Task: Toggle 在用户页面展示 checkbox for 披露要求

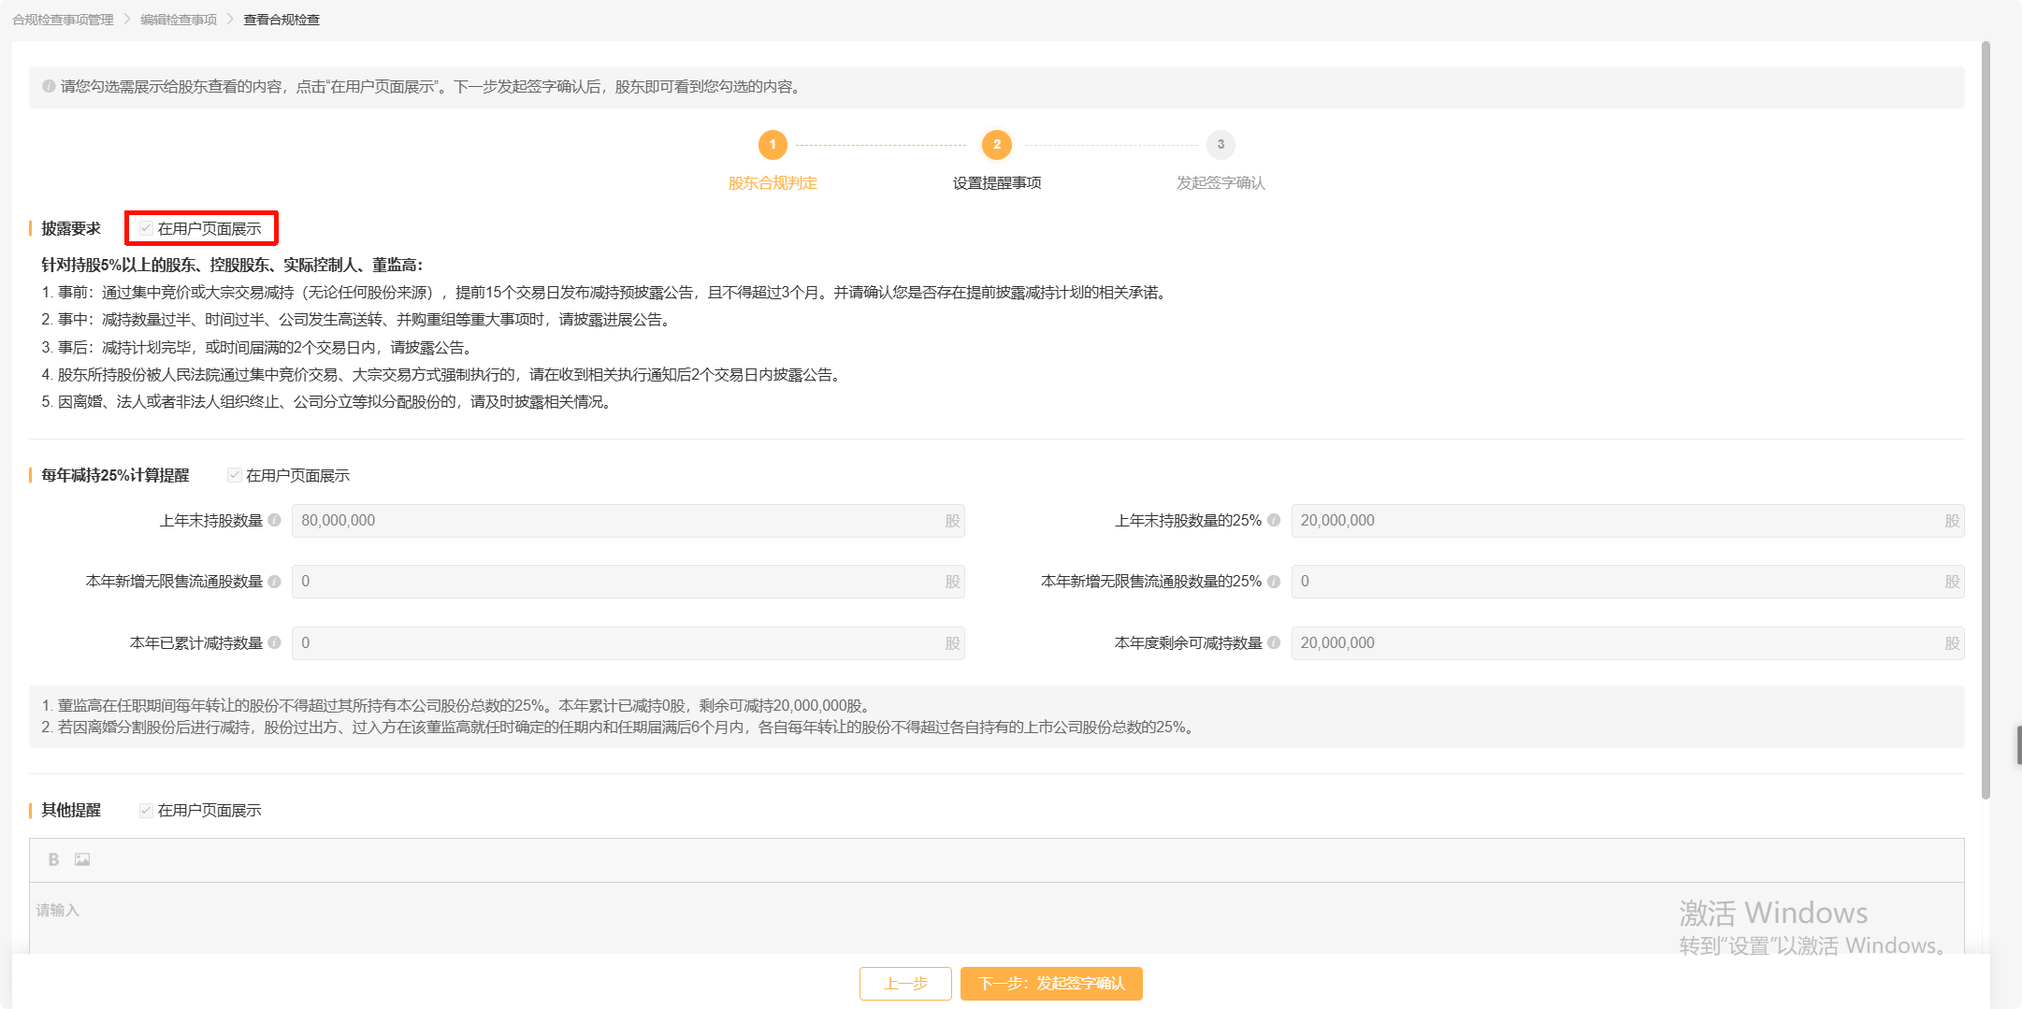Action: coord(146,229)
